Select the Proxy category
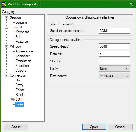Image resolution: width=136 pixels, height=132 pixels. (20, 85)
